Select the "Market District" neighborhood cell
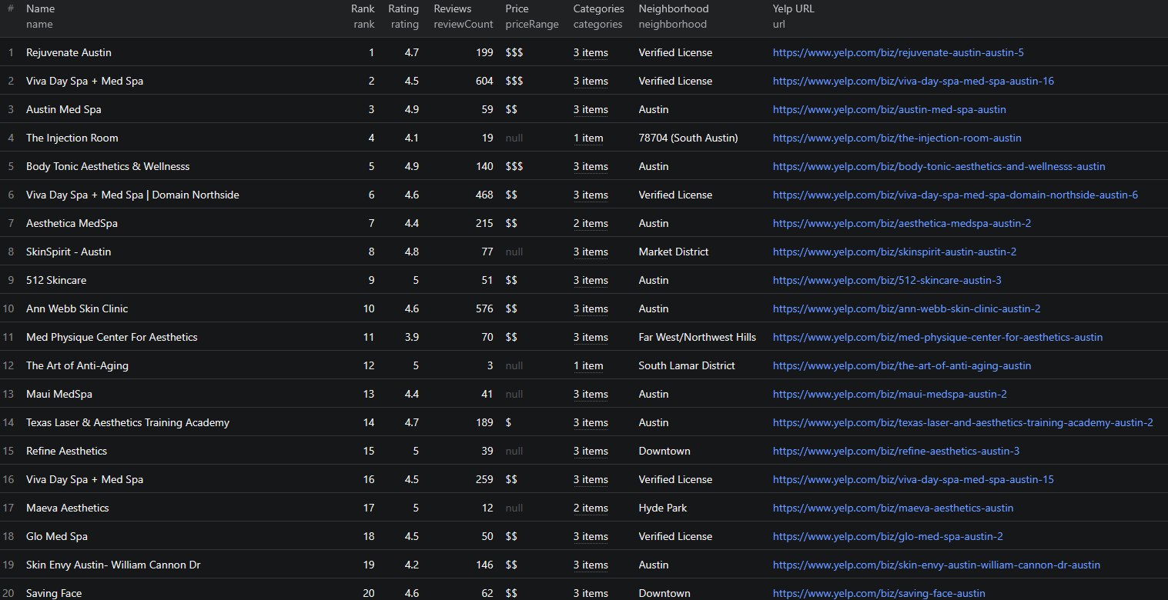 [x=674, y=252]
